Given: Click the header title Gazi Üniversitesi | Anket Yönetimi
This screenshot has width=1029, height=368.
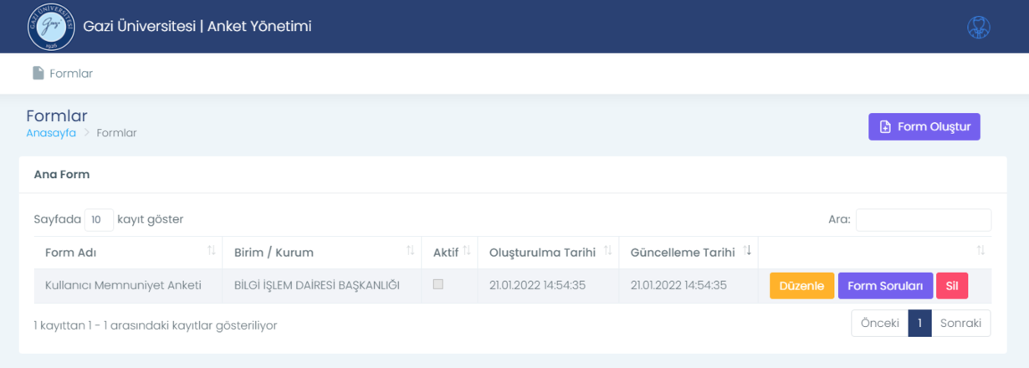Looking at the screenshot, I should click(x=197, y=27).
